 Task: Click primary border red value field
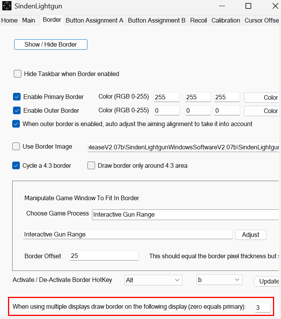click(167, 97)
